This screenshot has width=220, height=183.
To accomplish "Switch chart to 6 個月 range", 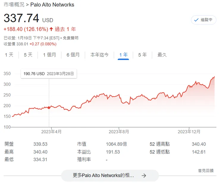I will click(73, 55).
